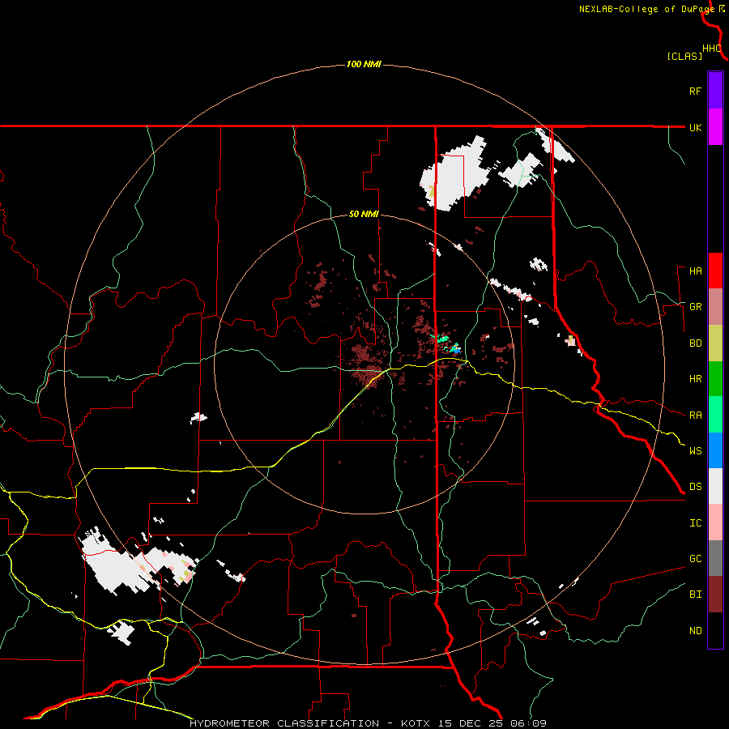Select the GR legend color block
Image resolution: width=729 pixels, height=729 pixels.
tap(715, 307)
